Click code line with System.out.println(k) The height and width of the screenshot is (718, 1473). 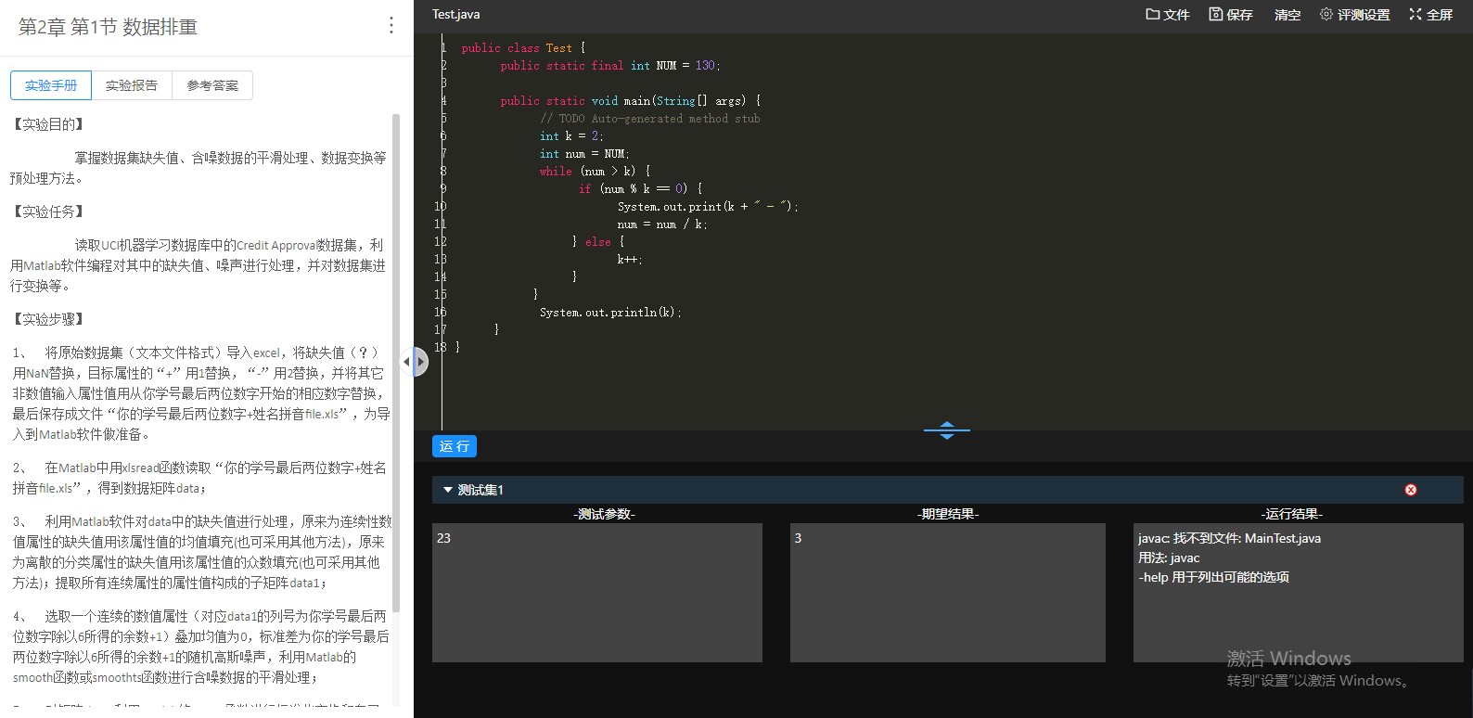pyautogui.click(x=610, y=313)
